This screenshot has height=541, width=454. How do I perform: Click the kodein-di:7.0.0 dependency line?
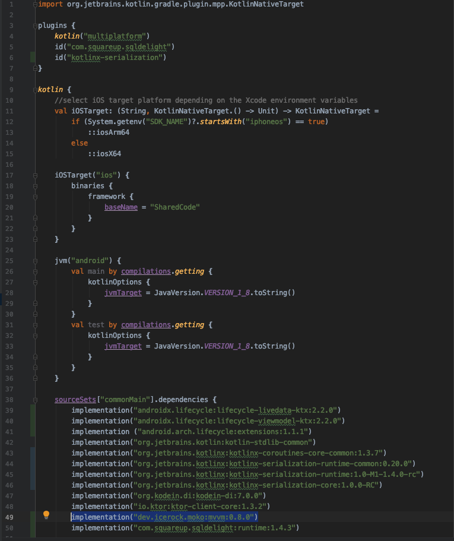[169, 495]
